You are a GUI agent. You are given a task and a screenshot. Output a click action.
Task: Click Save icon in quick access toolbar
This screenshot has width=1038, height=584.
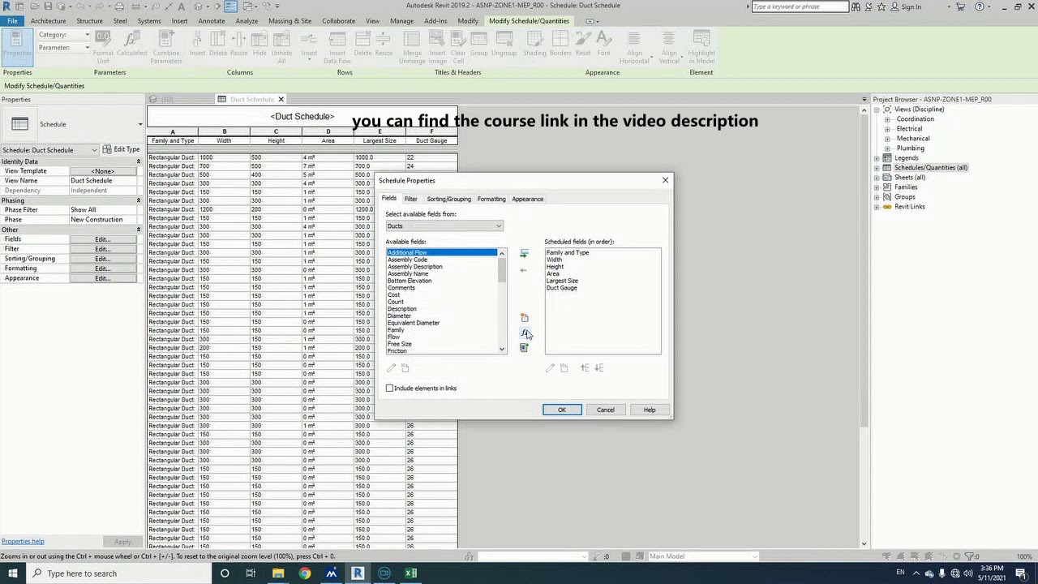(48, 6)
